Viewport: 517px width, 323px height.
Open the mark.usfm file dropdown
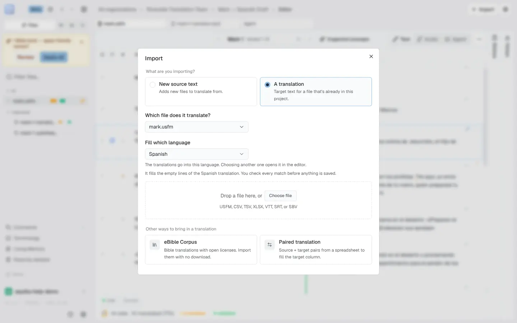(x=197, y=127)
